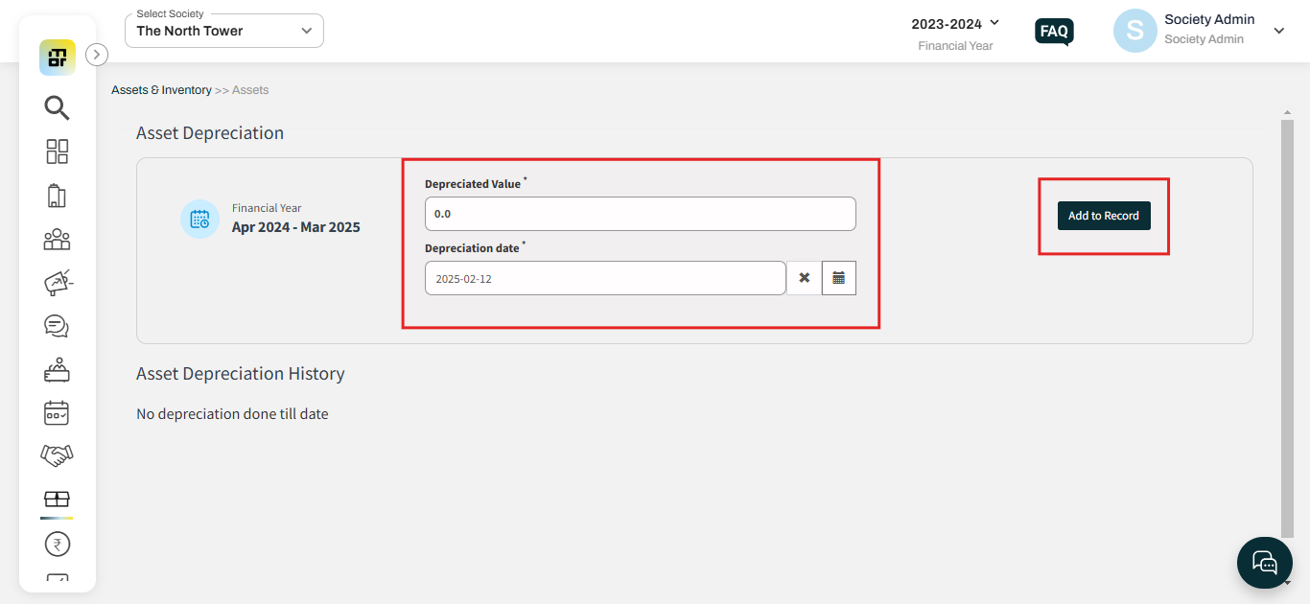Open the helpdesk reception icon

pos(57,370)
